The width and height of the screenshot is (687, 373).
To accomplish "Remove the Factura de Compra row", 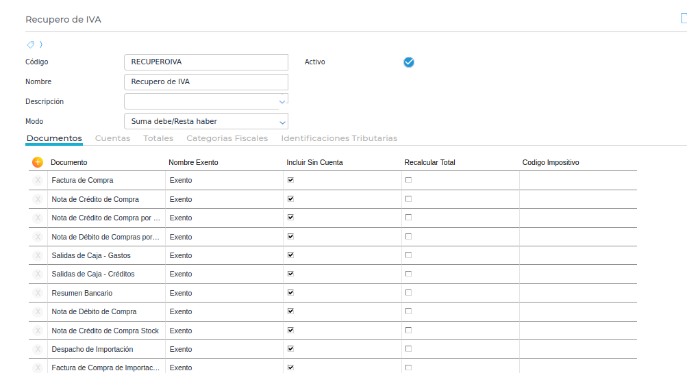I will pos(38,181).
